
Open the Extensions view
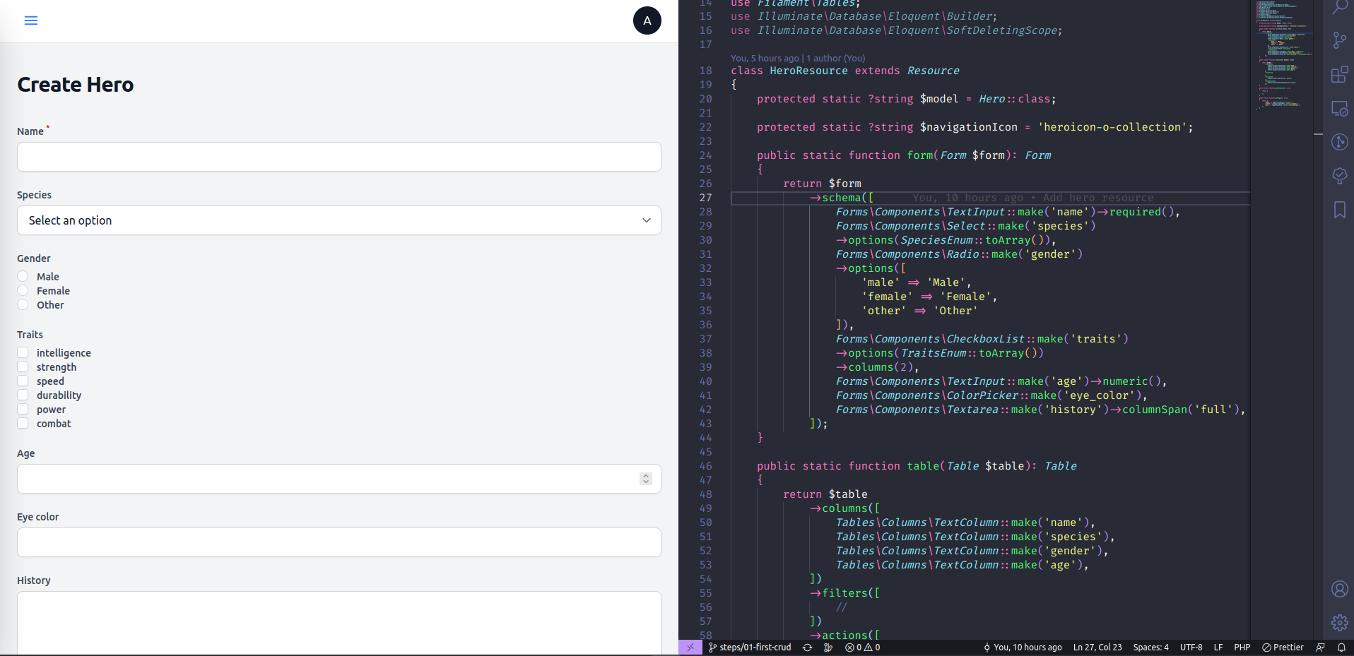click(1339, 74)
